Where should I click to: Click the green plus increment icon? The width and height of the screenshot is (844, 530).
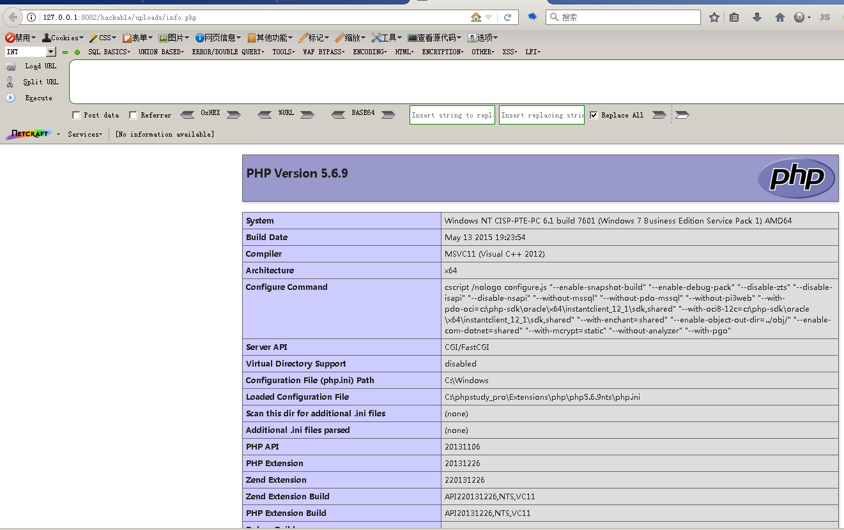click(77, 52)
